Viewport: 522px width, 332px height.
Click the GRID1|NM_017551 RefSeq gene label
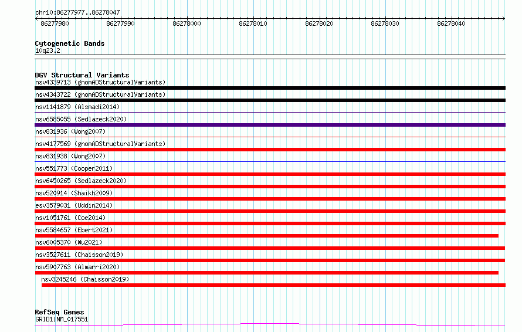pos(62,319)
